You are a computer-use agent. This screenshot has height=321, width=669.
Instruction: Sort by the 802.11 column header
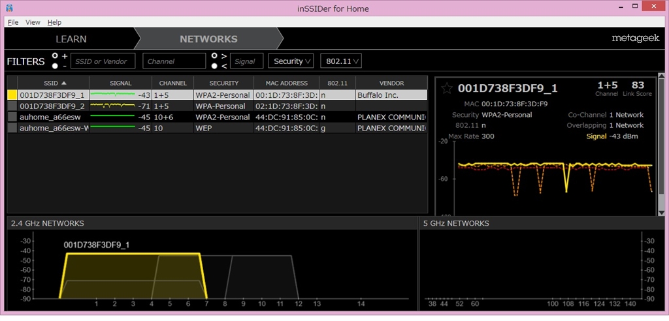pyautogui.click(x=337, y=83)
